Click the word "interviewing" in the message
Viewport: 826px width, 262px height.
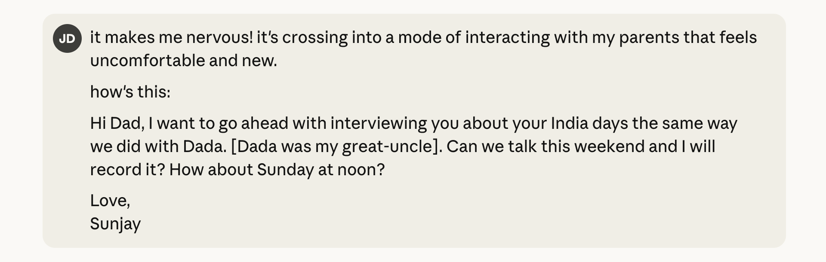[378, 124]
